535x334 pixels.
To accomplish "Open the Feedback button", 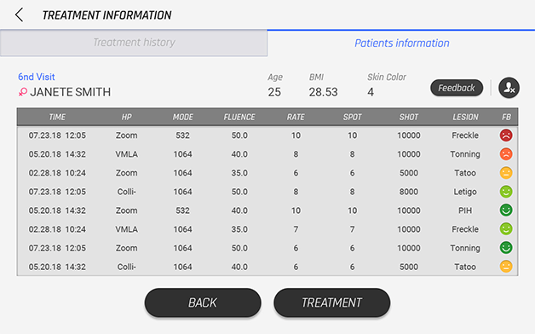I will 457,88.
